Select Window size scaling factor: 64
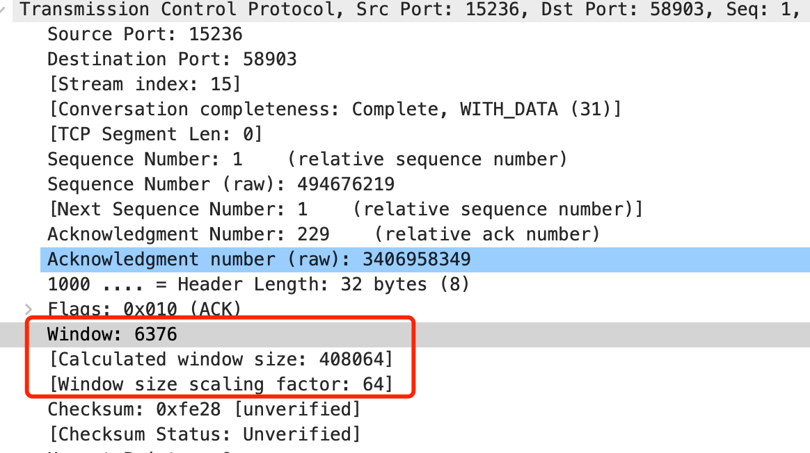The width and height of the screenshot is (810, 453). (x=220, y=384)
